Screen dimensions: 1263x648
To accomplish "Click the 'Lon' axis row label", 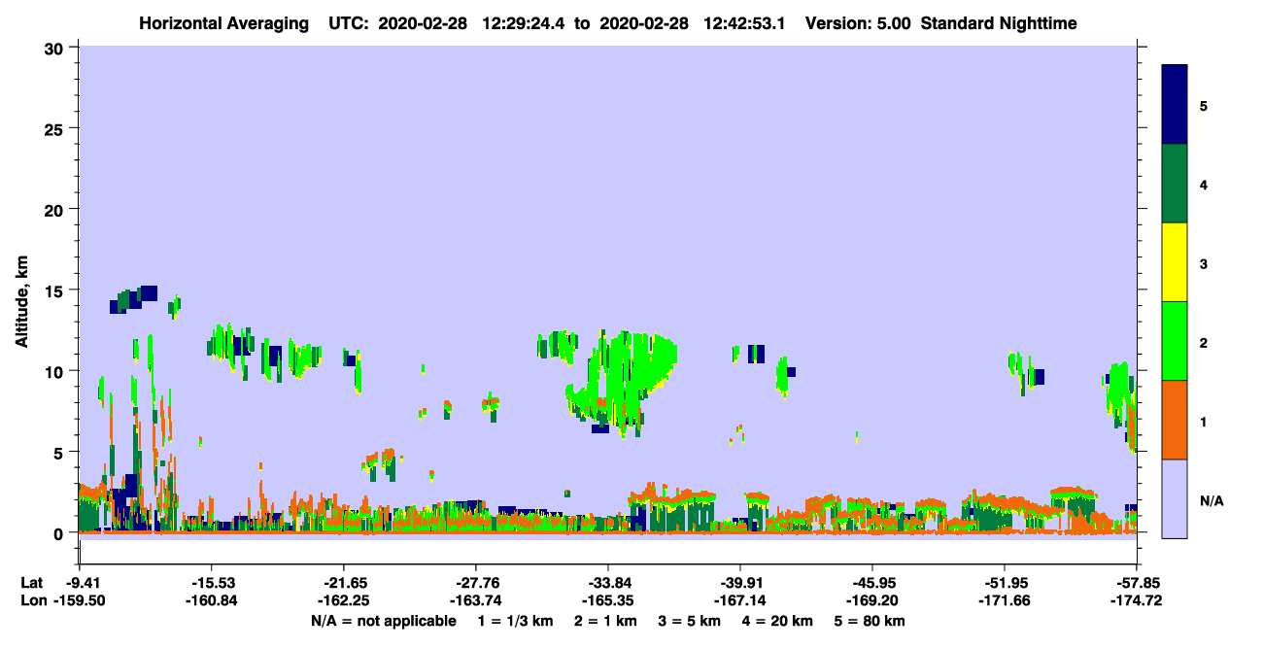I will (32, 601).
